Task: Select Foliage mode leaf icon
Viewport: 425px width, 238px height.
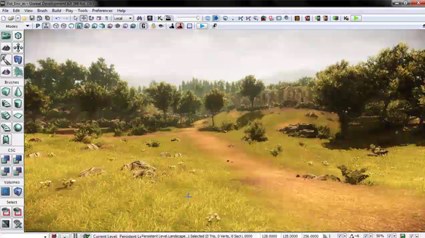Action: [18, 72]
